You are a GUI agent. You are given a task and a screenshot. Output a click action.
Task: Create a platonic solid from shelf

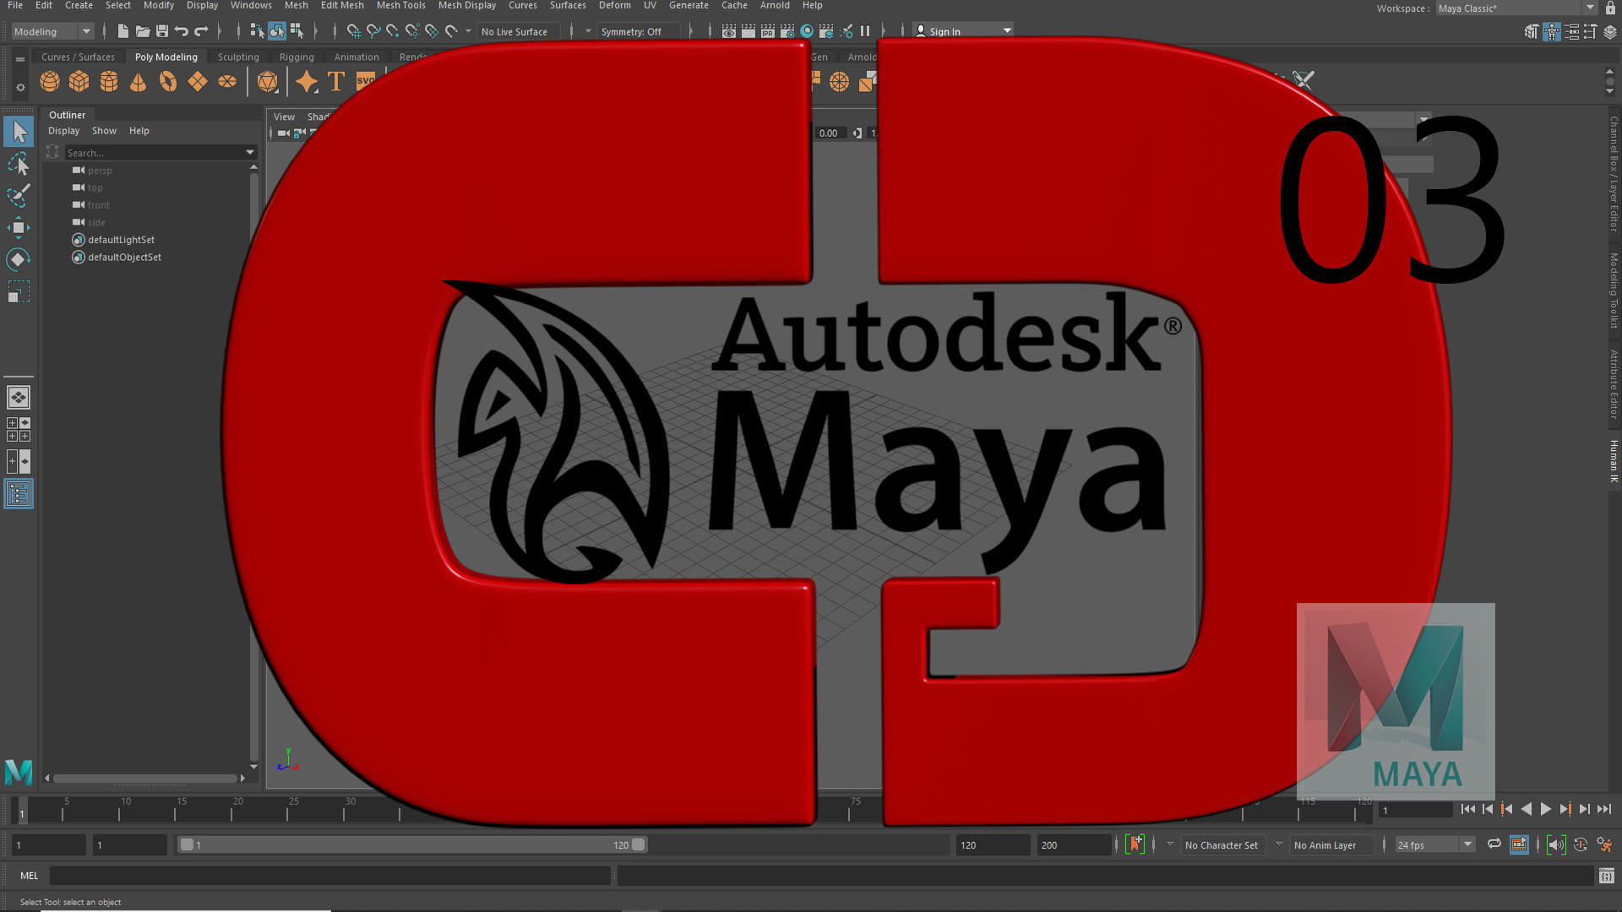click(268, 82)
